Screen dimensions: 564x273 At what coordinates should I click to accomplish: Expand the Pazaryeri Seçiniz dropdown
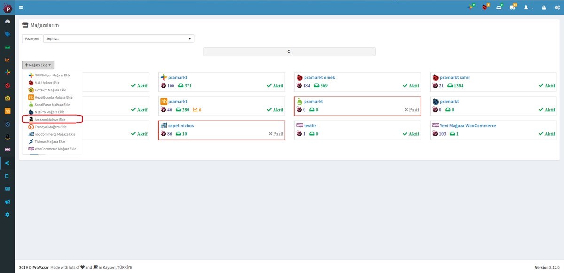pos(118,39)
